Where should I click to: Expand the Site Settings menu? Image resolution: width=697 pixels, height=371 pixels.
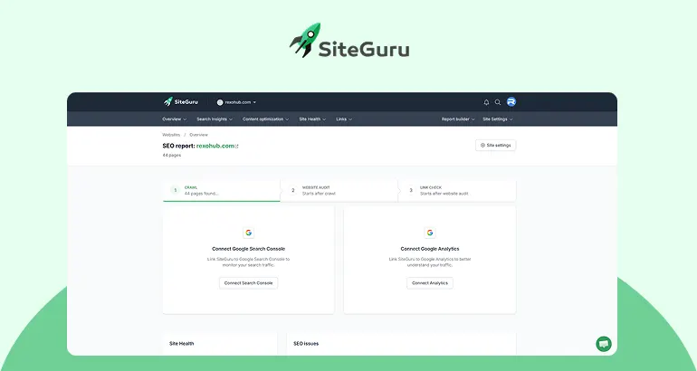click(498, 119)
